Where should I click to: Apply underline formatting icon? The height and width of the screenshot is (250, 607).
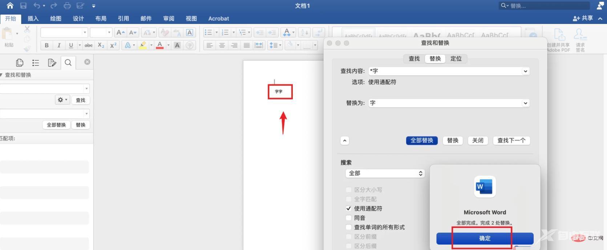pyautogui.click(x=71, y=45)
